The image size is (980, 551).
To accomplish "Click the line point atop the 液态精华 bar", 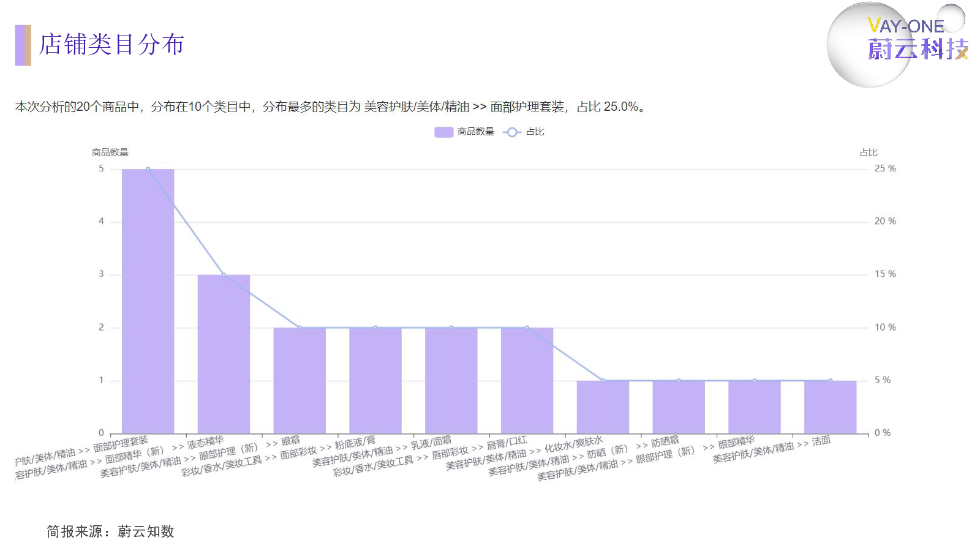I will (x=224, y=275).
